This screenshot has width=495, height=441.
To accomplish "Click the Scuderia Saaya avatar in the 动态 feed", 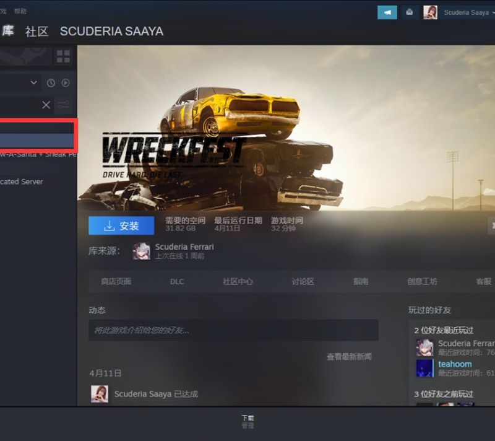I will (100, 394).
